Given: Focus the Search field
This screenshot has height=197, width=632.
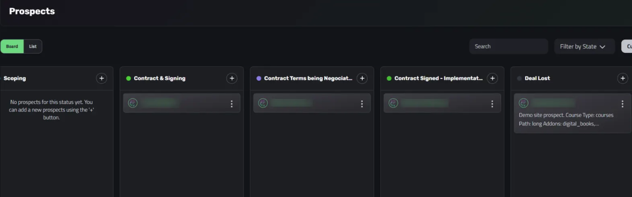Looking at the screenshot, I should point(509,46).
